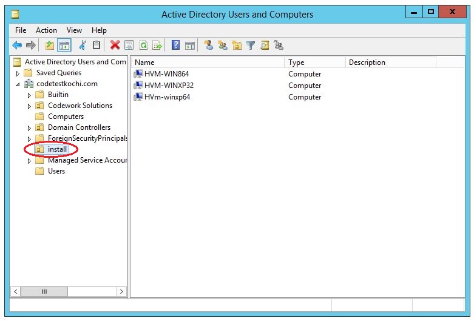Screen dimensions: 474x321
Task: Click the red Delete X icon
Action: click(x=115, y=46)
